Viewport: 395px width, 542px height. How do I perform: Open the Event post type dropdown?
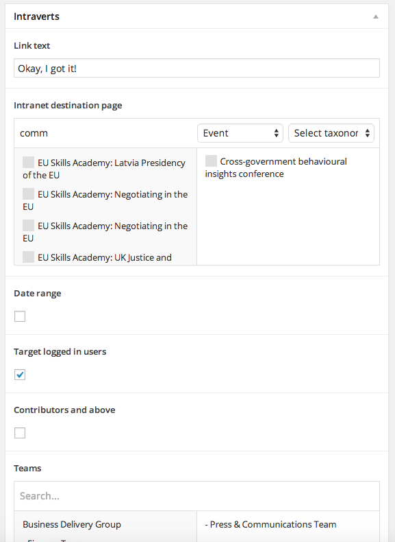point(240,133)
